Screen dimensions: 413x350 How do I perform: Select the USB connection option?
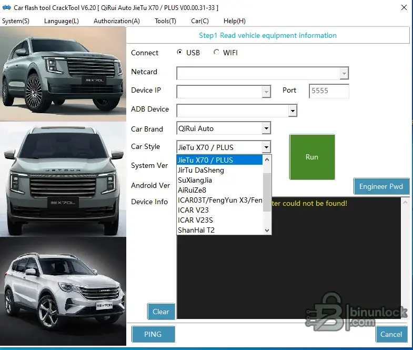188,53
